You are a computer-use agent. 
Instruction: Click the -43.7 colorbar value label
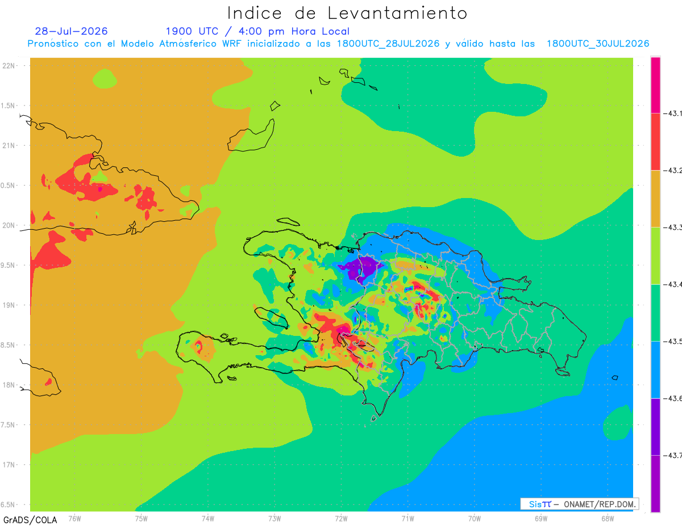[672, 456]
